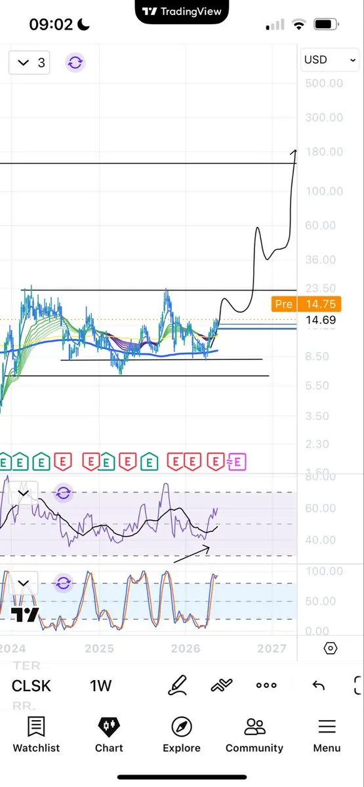Image resolution: width=364 pixels, height=787 pixels.
Task: Tap purple sync icon beside the 3 indicator count
Action: 75,63
